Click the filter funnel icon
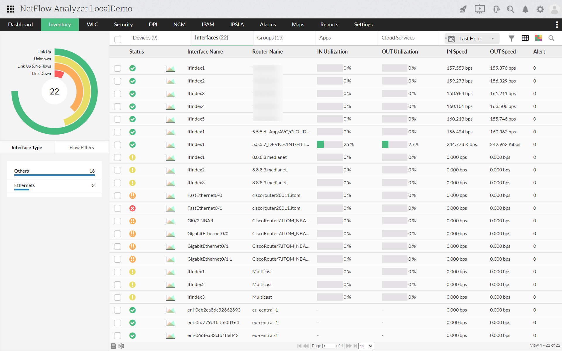Viewport: 562px width, 351px height. (x=511, y=38)
